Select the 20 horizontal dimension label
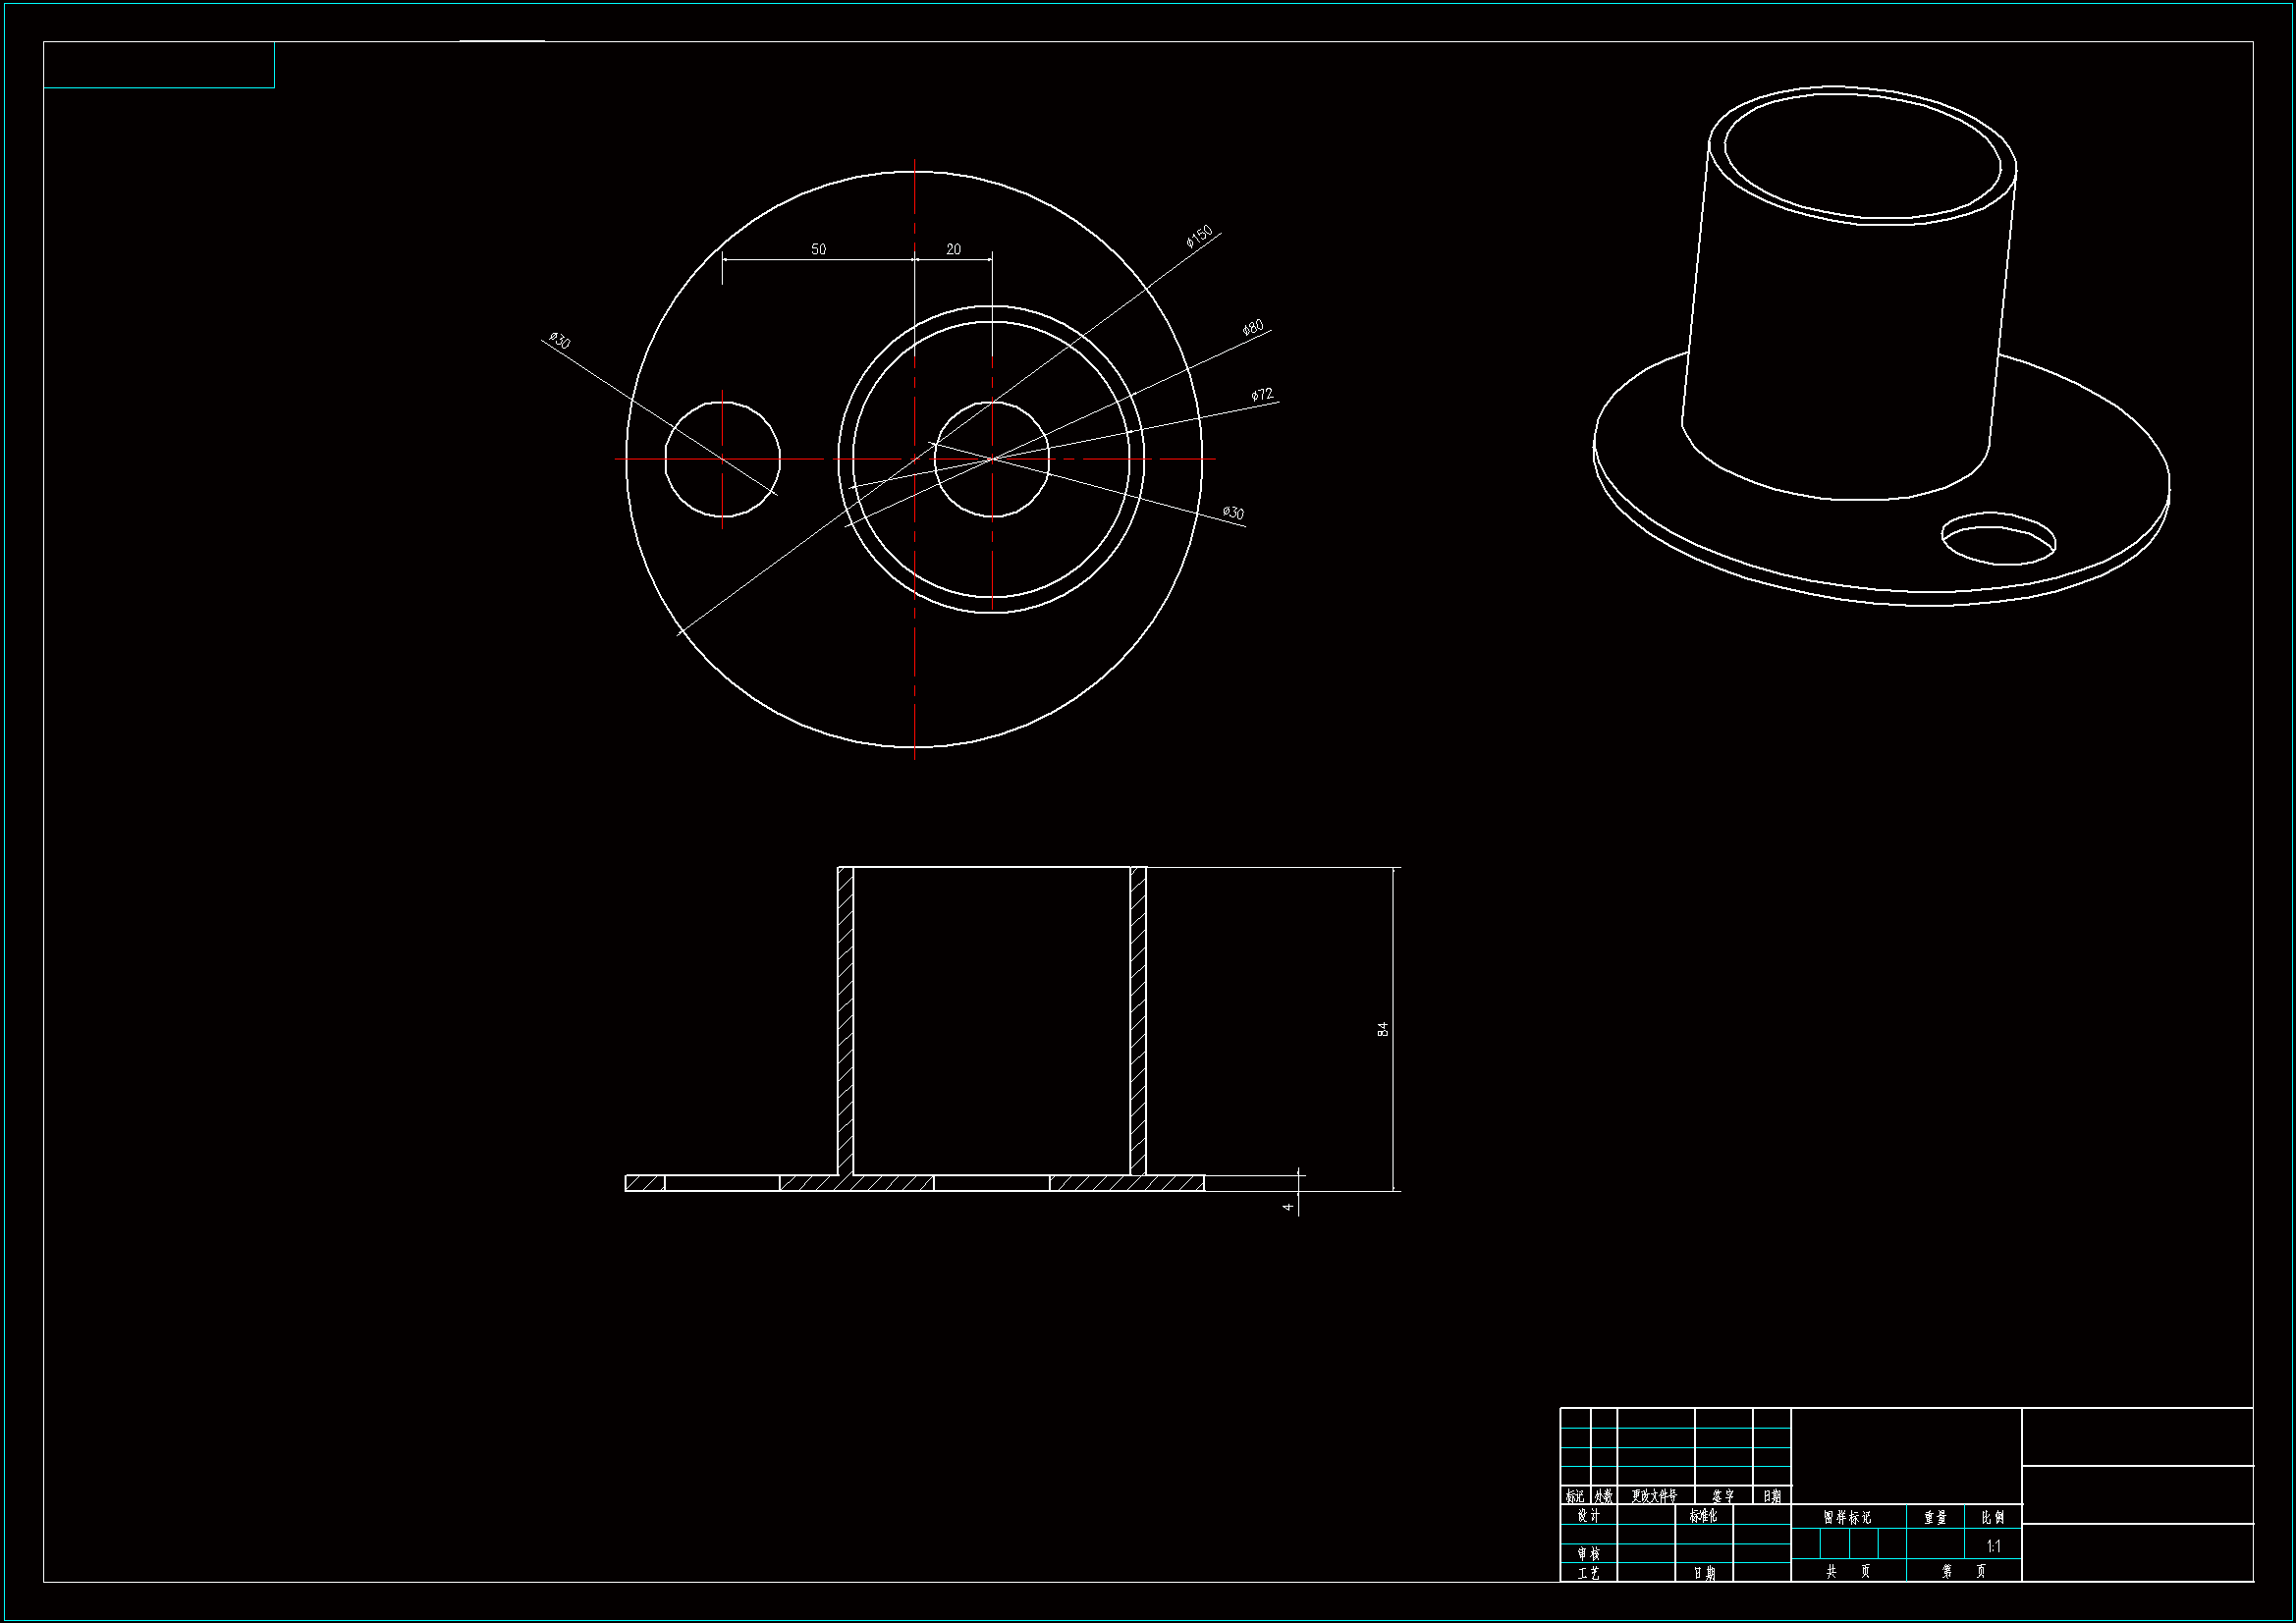 click(953, 249)
